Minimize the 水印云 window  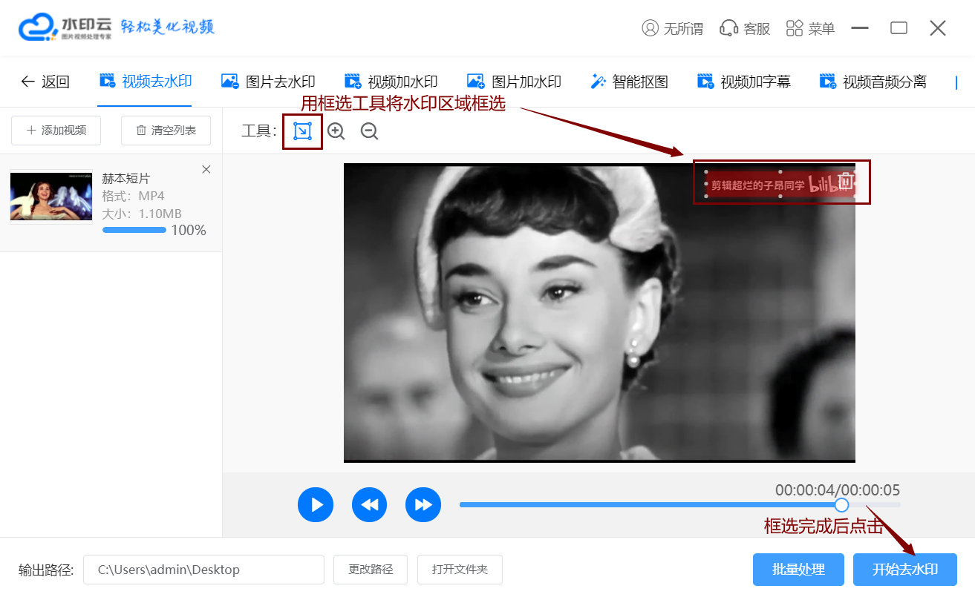click(x=861, y=28)
